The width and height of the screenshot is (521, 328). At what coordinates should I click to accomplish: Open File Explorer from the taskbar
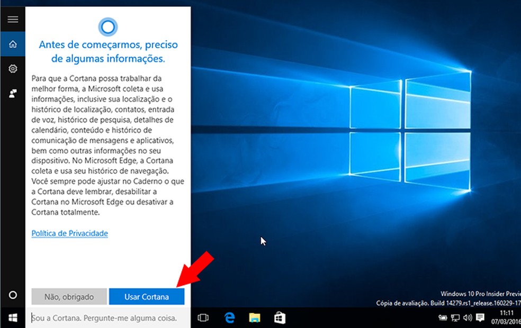[x=254, y=318]
